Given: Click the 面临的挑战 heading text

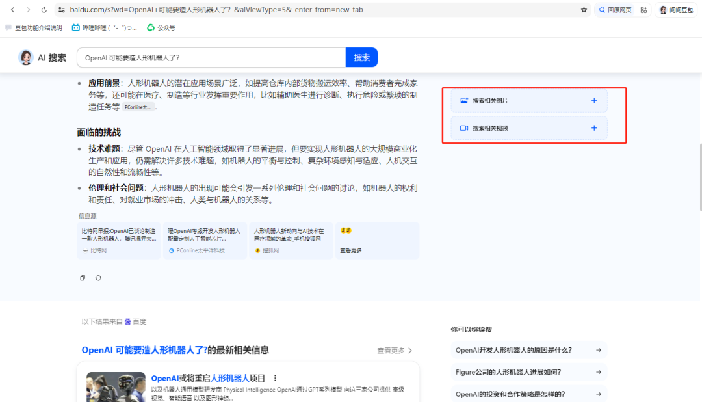Looking at the screenshot, I should coord(99,132).
